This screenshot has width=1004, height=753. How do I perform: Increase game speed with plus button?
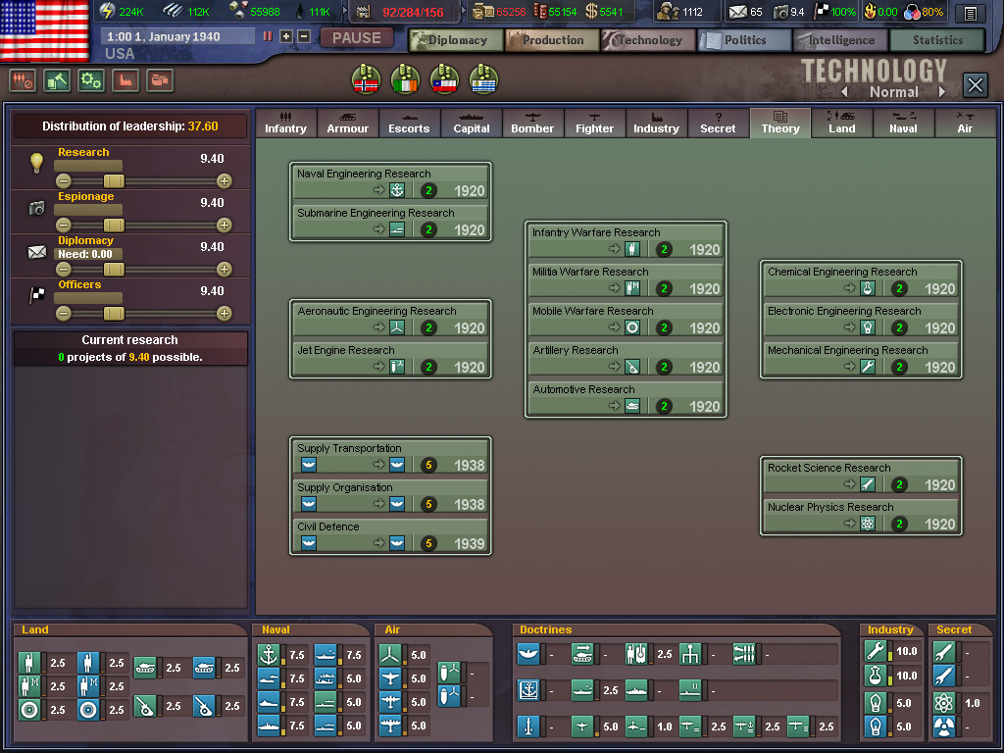point(286,36)
